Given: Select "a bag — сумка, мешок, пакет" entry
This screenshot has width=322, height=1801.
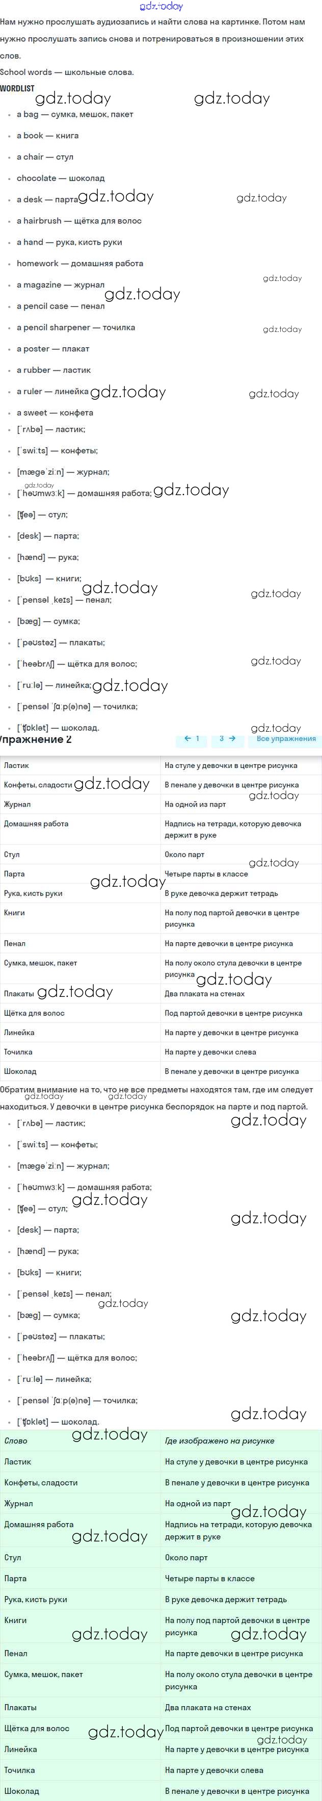Looking at the screenshot, I should pyautogui.click(x=75, y=114).
